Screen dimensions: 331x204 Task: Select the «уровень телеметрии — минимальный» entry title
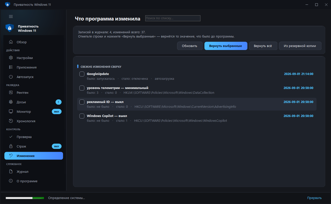coord(118,88)
